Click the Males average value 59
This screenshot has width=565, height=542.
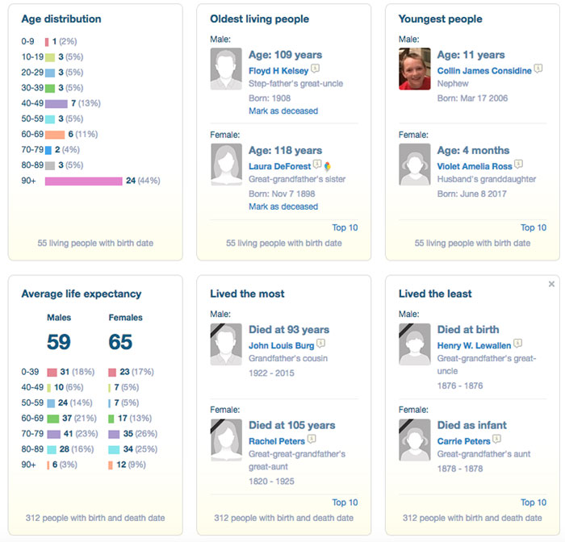click(59, 342)
